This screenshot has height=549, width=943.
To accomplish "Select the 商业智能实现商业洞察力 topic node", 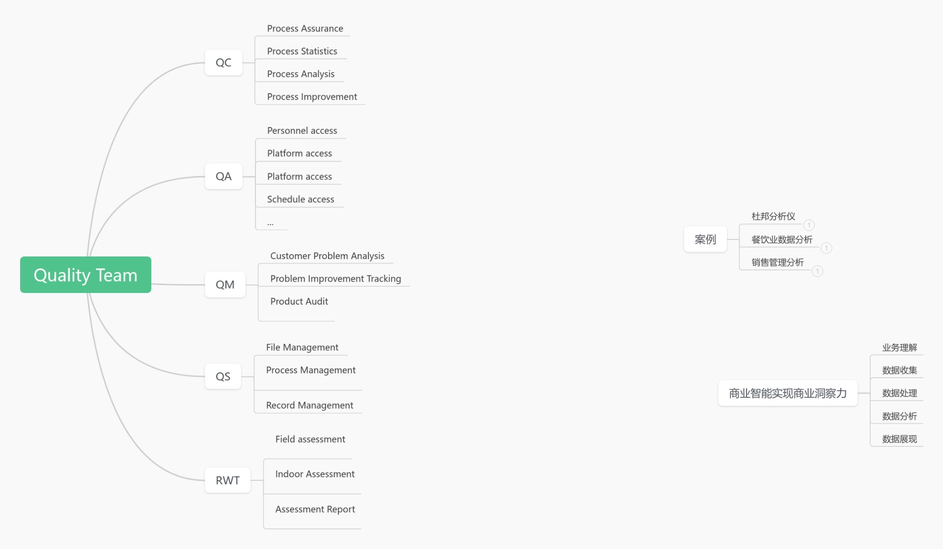I will 787,393.
